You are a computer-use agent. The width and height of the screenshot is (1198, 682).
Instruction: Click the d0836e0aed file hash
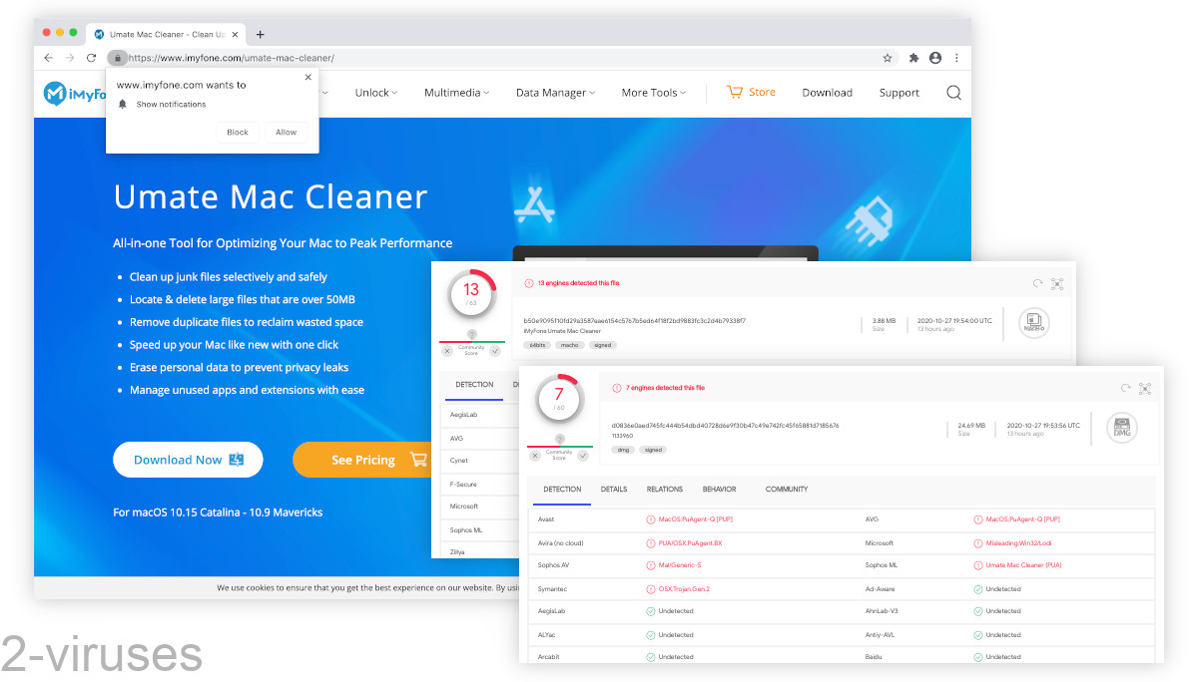[x=726, y=426]
